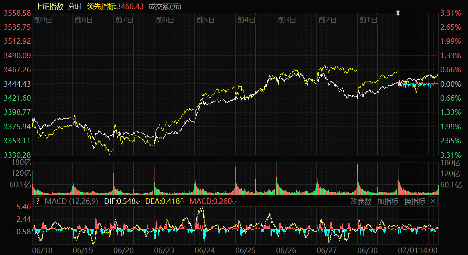Image resolution: width=468 pixels, height=255 pixels.
Task: Click the red MACD:0.260 value readout
Action: point(213,202)
